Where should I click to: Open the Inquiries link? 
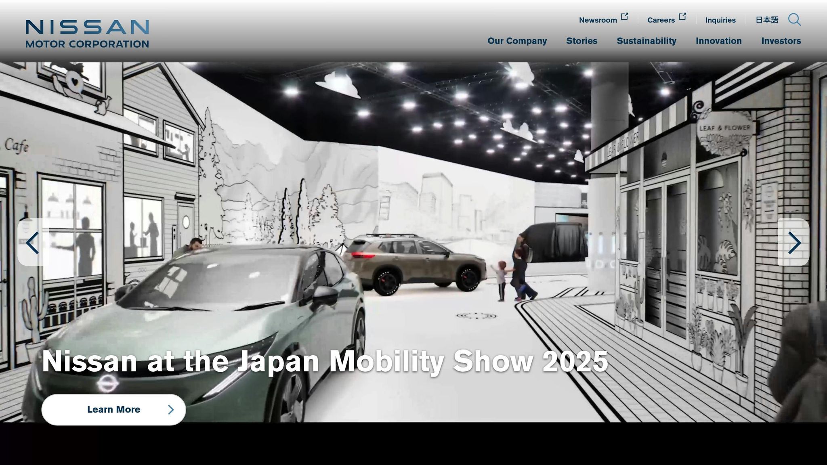point(720,20)
